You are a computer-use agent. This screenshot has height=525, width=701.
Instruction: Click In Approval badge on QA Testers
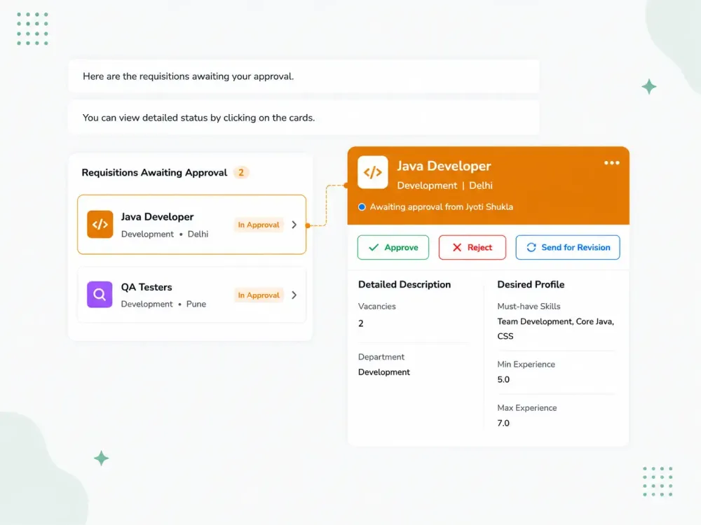point(259,295)
